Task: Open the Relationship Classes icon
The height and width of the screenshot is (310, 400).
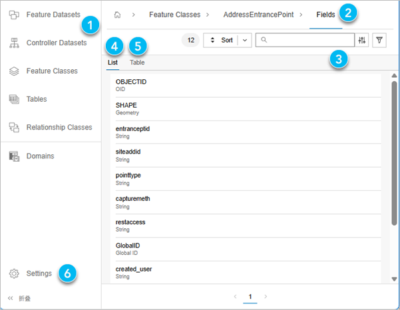Action: [14, 127]
